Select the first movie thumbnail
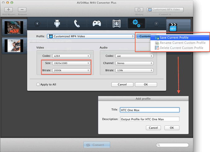Screen dimensions: 210x152 pyautogui.click(x=14, y=27)
